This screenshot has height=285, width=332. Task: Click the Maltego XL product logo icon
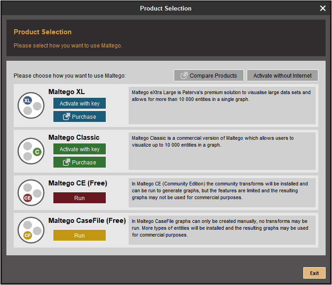pyautogui.click(x=31, y=106)
